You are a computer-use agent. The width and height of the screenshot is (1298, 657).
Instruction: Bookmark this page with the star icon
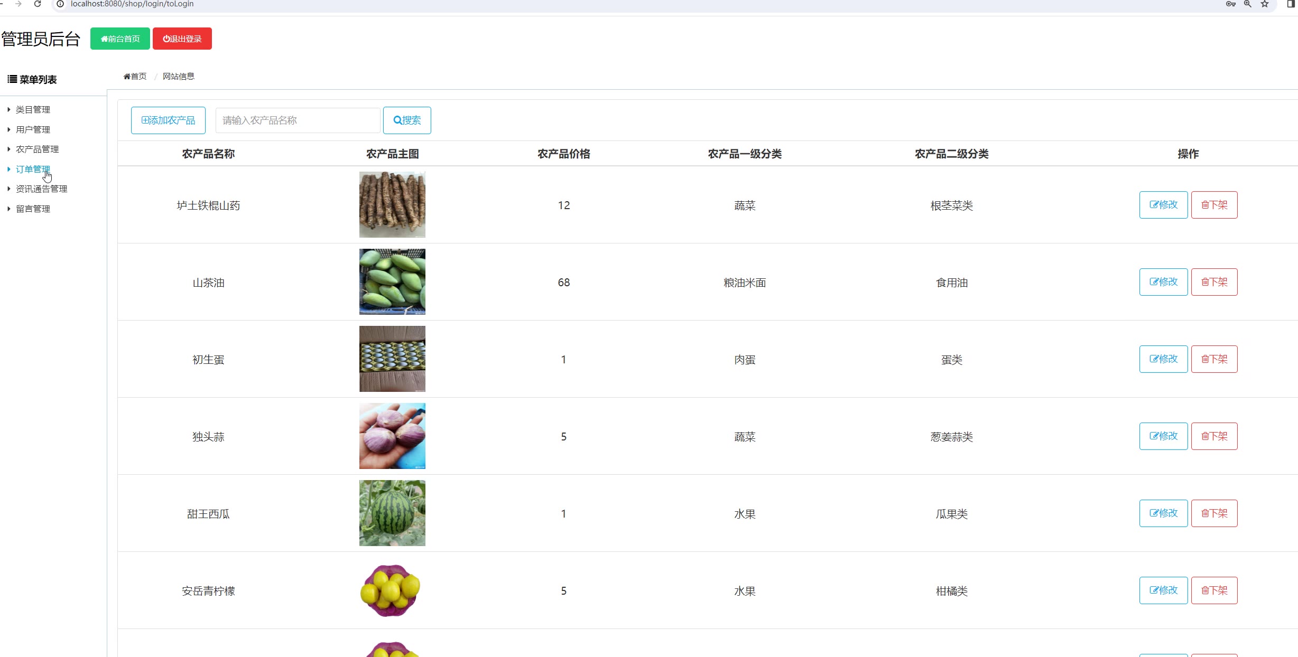1265,4
